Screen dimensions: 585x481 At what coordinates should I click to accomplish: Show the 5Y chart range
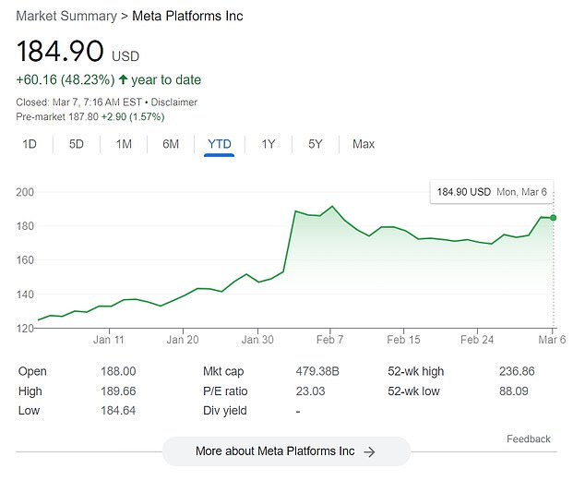(x=316, y=144)
